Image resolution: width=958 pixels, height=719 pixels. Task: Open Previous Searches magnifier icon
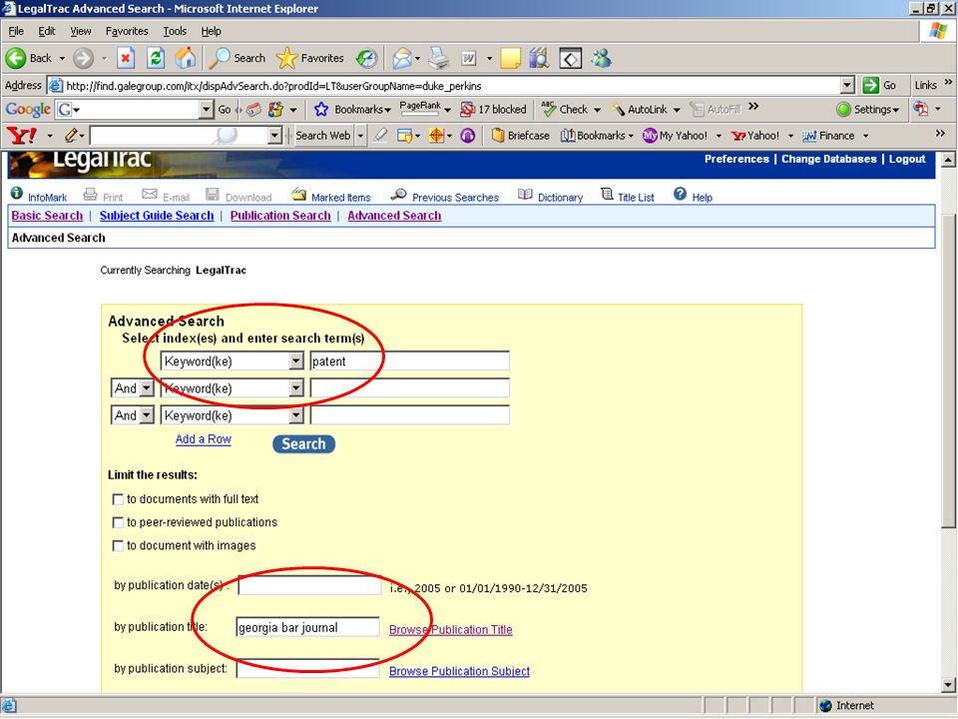[398, 195]
